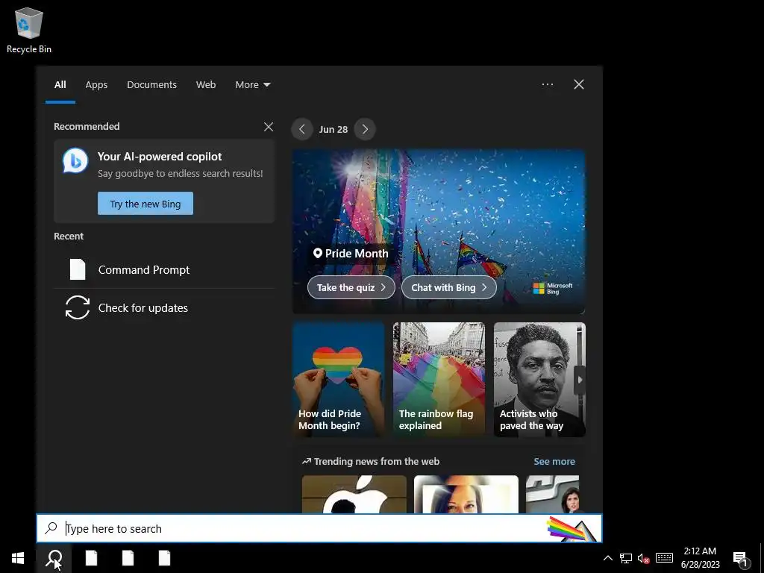Switch to the Web tab
Screen dimensions: 764x573
206,85
